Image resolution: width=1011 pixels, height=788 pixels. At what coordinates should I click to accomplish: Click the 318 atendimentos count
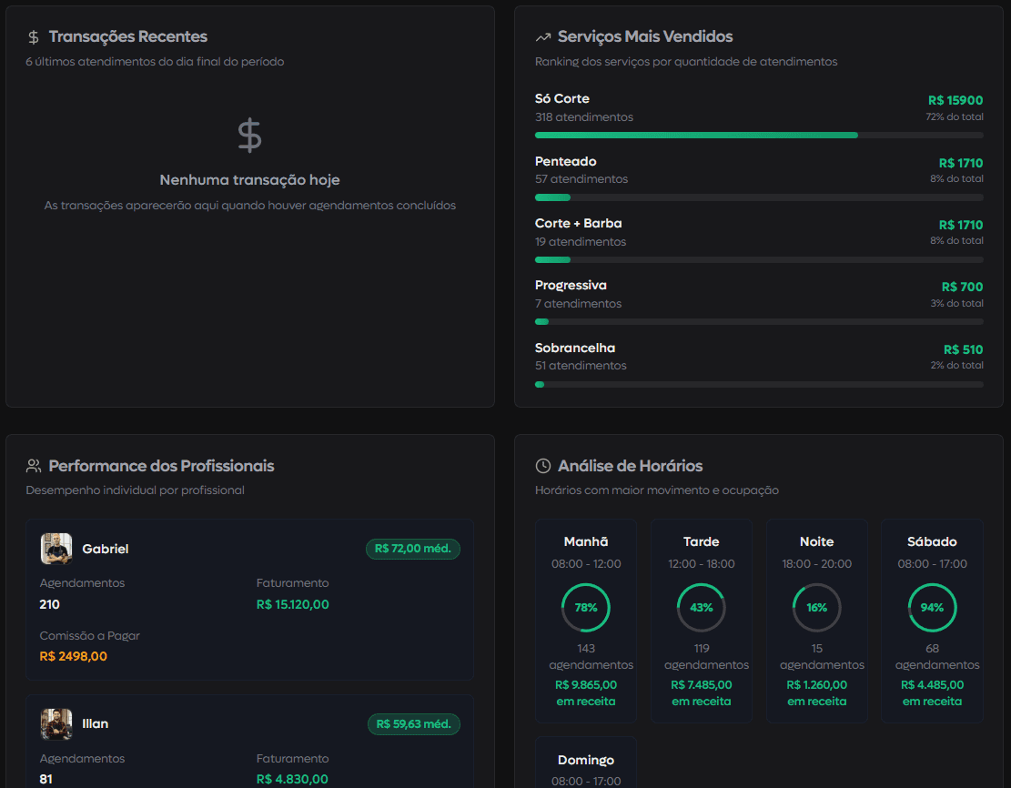pos(584,116)
